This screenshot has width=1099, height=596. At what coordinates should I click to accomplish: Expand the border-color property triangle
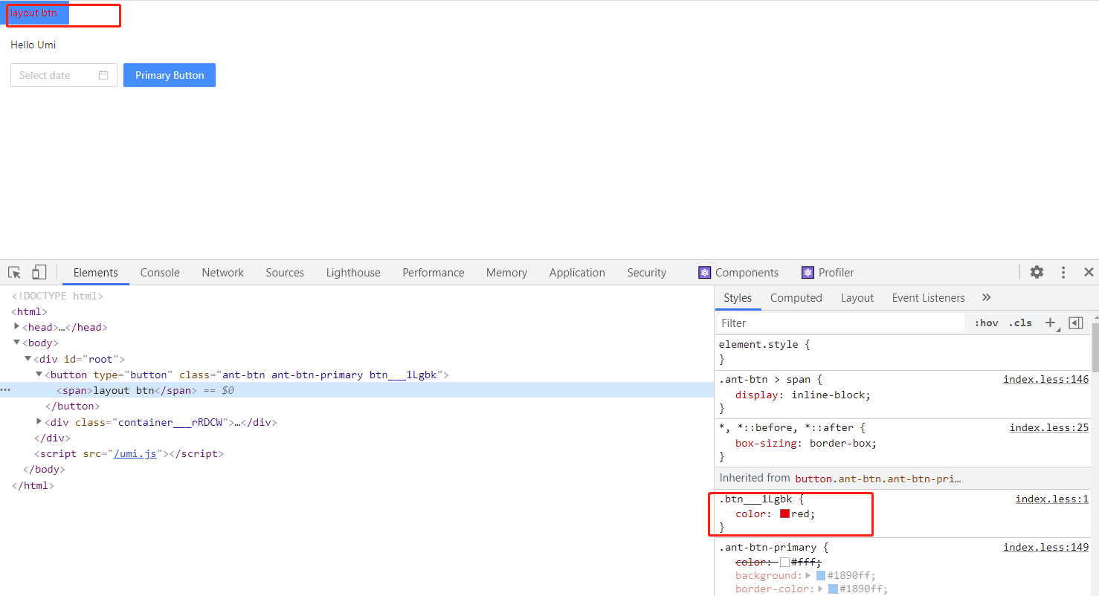click(822, 589)
